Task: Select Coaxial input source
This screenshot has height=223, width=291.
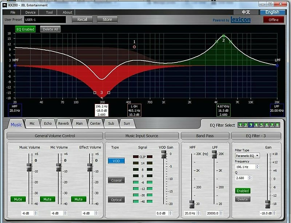Action: click(x=116, y=180)
